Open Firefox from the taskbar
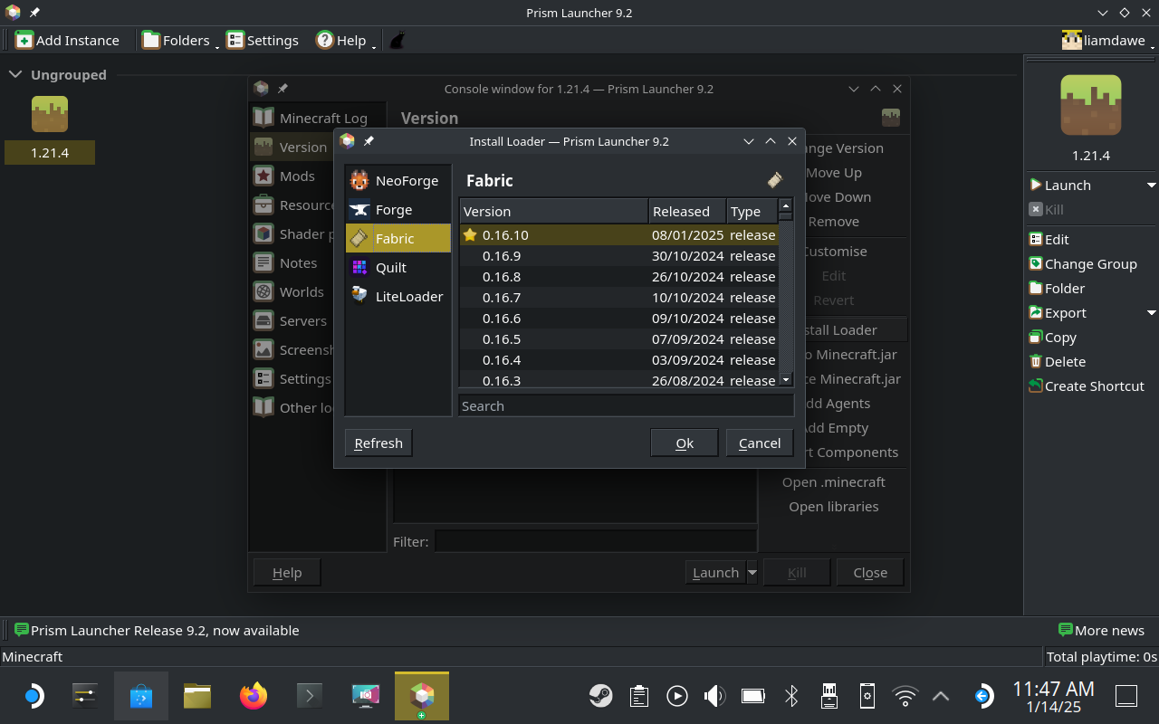Image resolution: width=1159 pixels, height=724 pixels. (x=254, y=696)
